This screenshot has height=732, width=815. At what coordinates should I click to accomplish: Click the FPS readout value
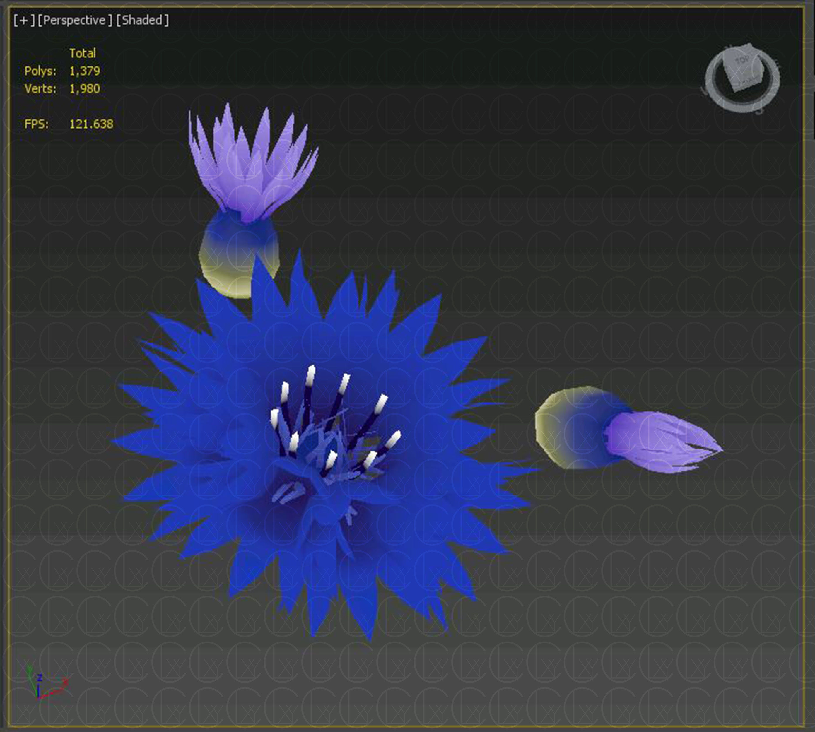[x=91, y=124]
